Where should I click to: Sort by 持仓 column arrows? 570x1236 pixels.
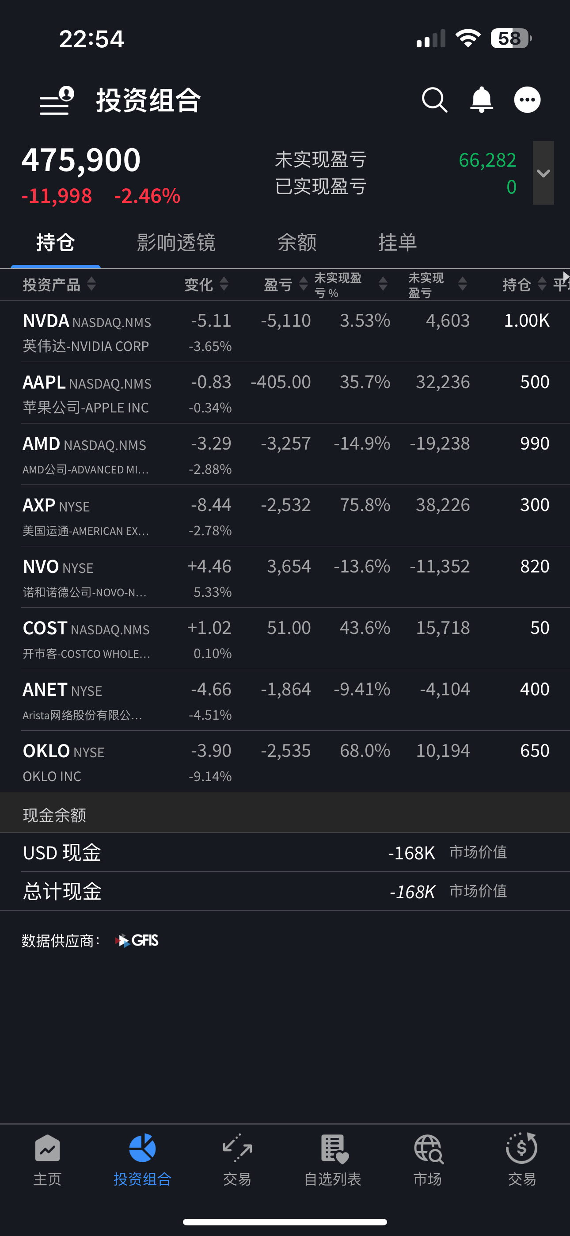click(x=542, y=284)
